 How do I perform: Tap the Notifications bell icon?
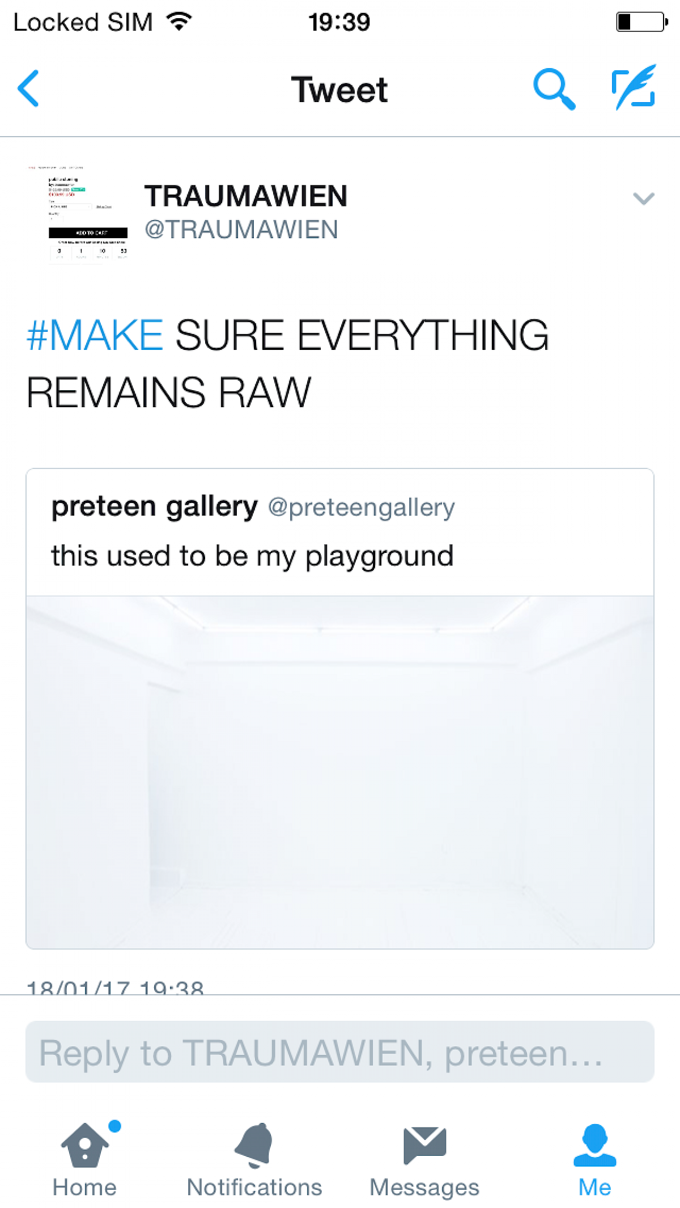click(x=254, y=1144)
